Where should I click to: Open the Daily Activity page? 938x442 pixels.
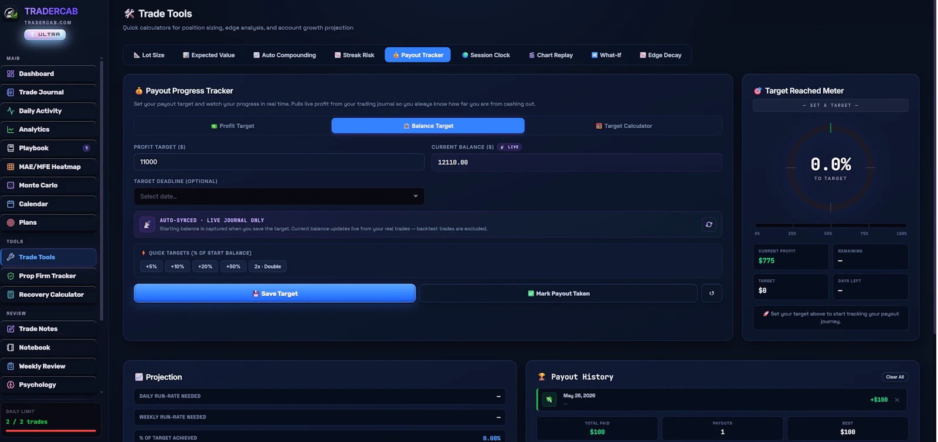click(x=49, y=111)
